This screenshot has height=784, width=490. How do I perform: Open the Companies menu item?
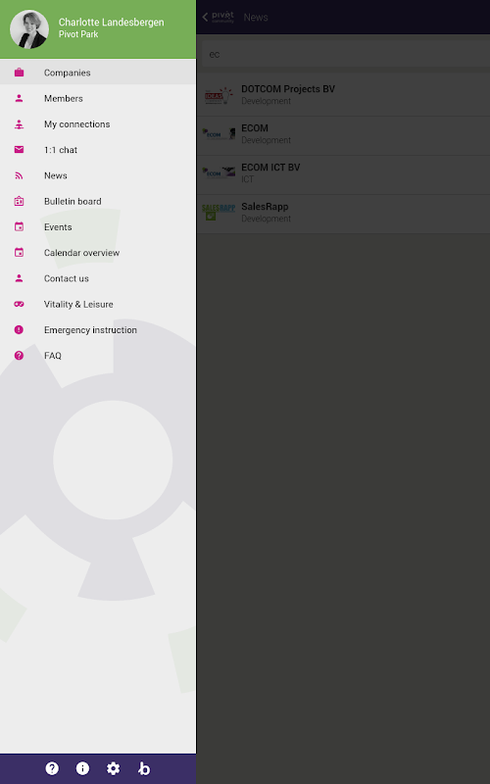click(x=98, y=73)
